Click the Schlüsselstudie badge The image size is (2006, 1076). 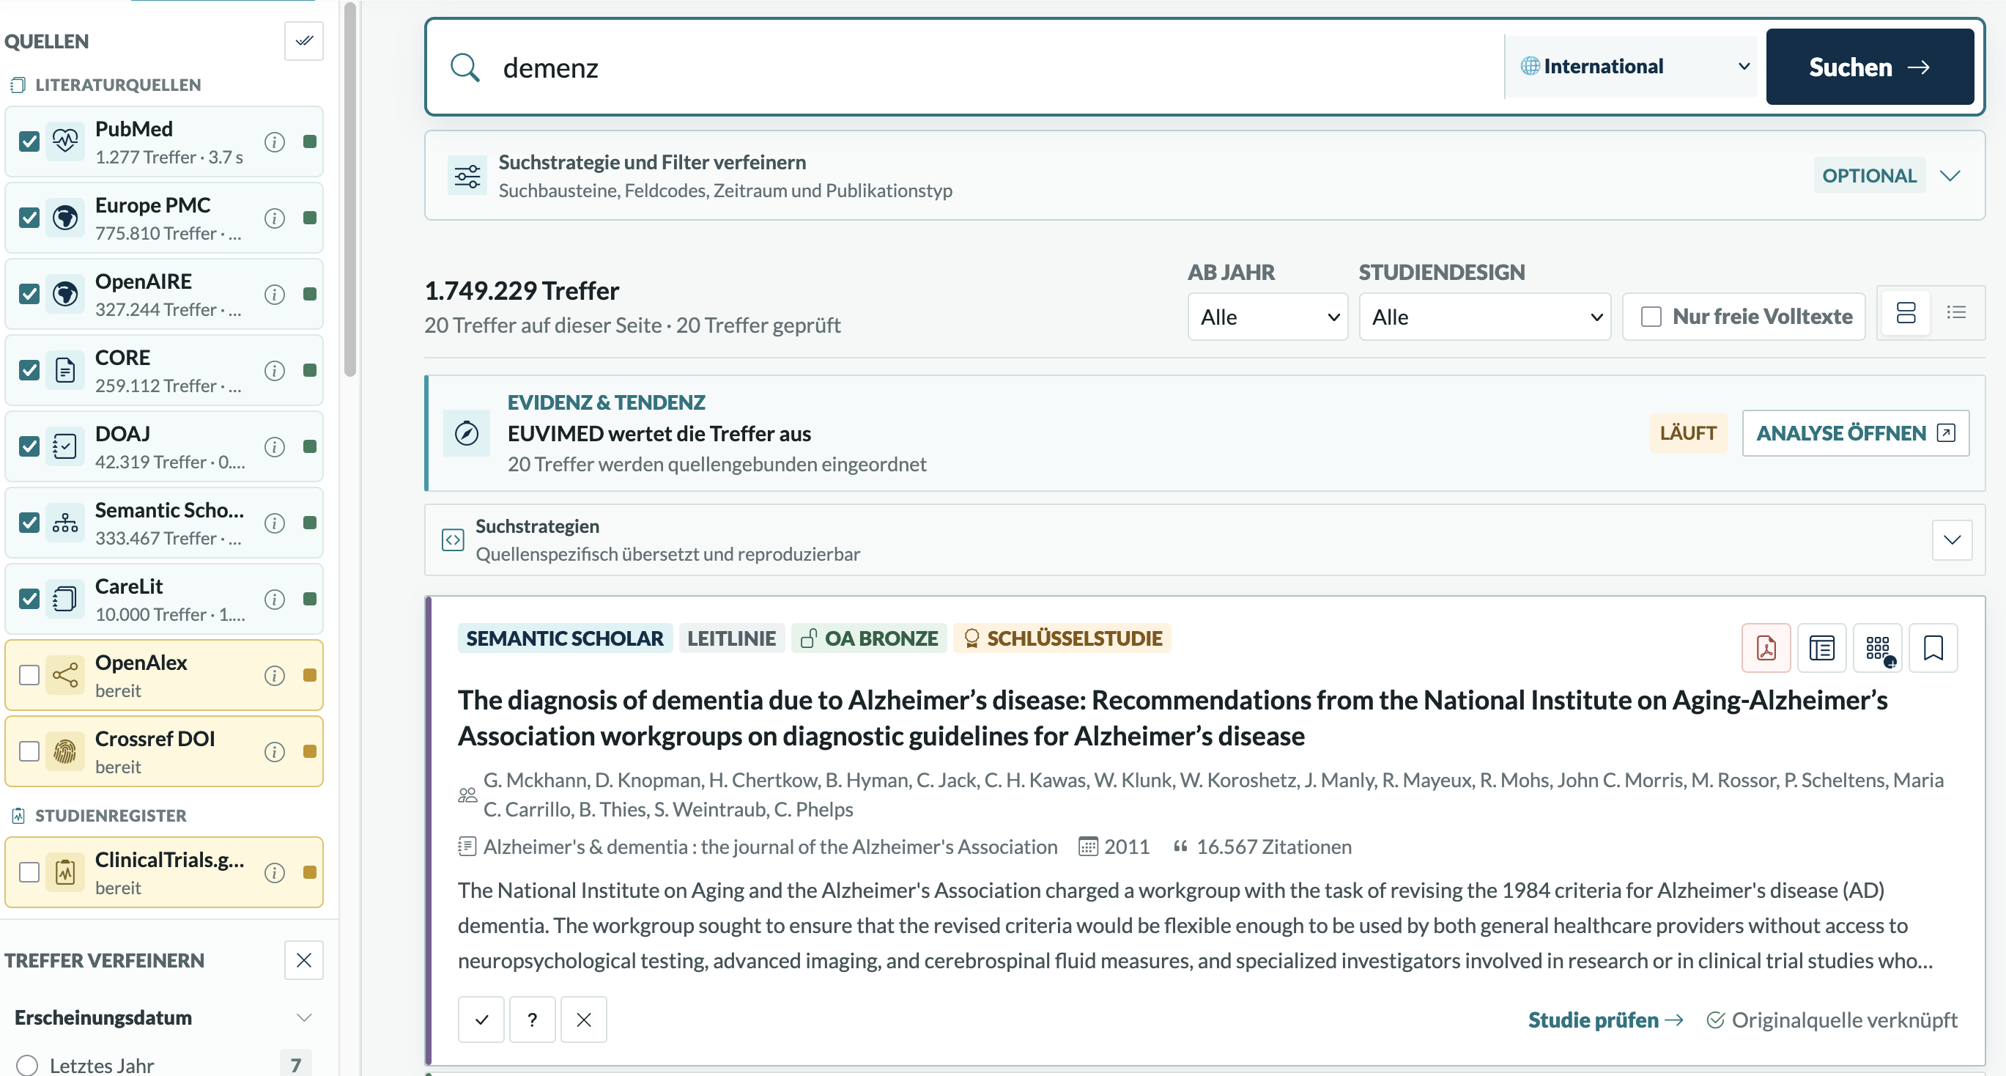pyautogui.click(x=1062, y=638)
